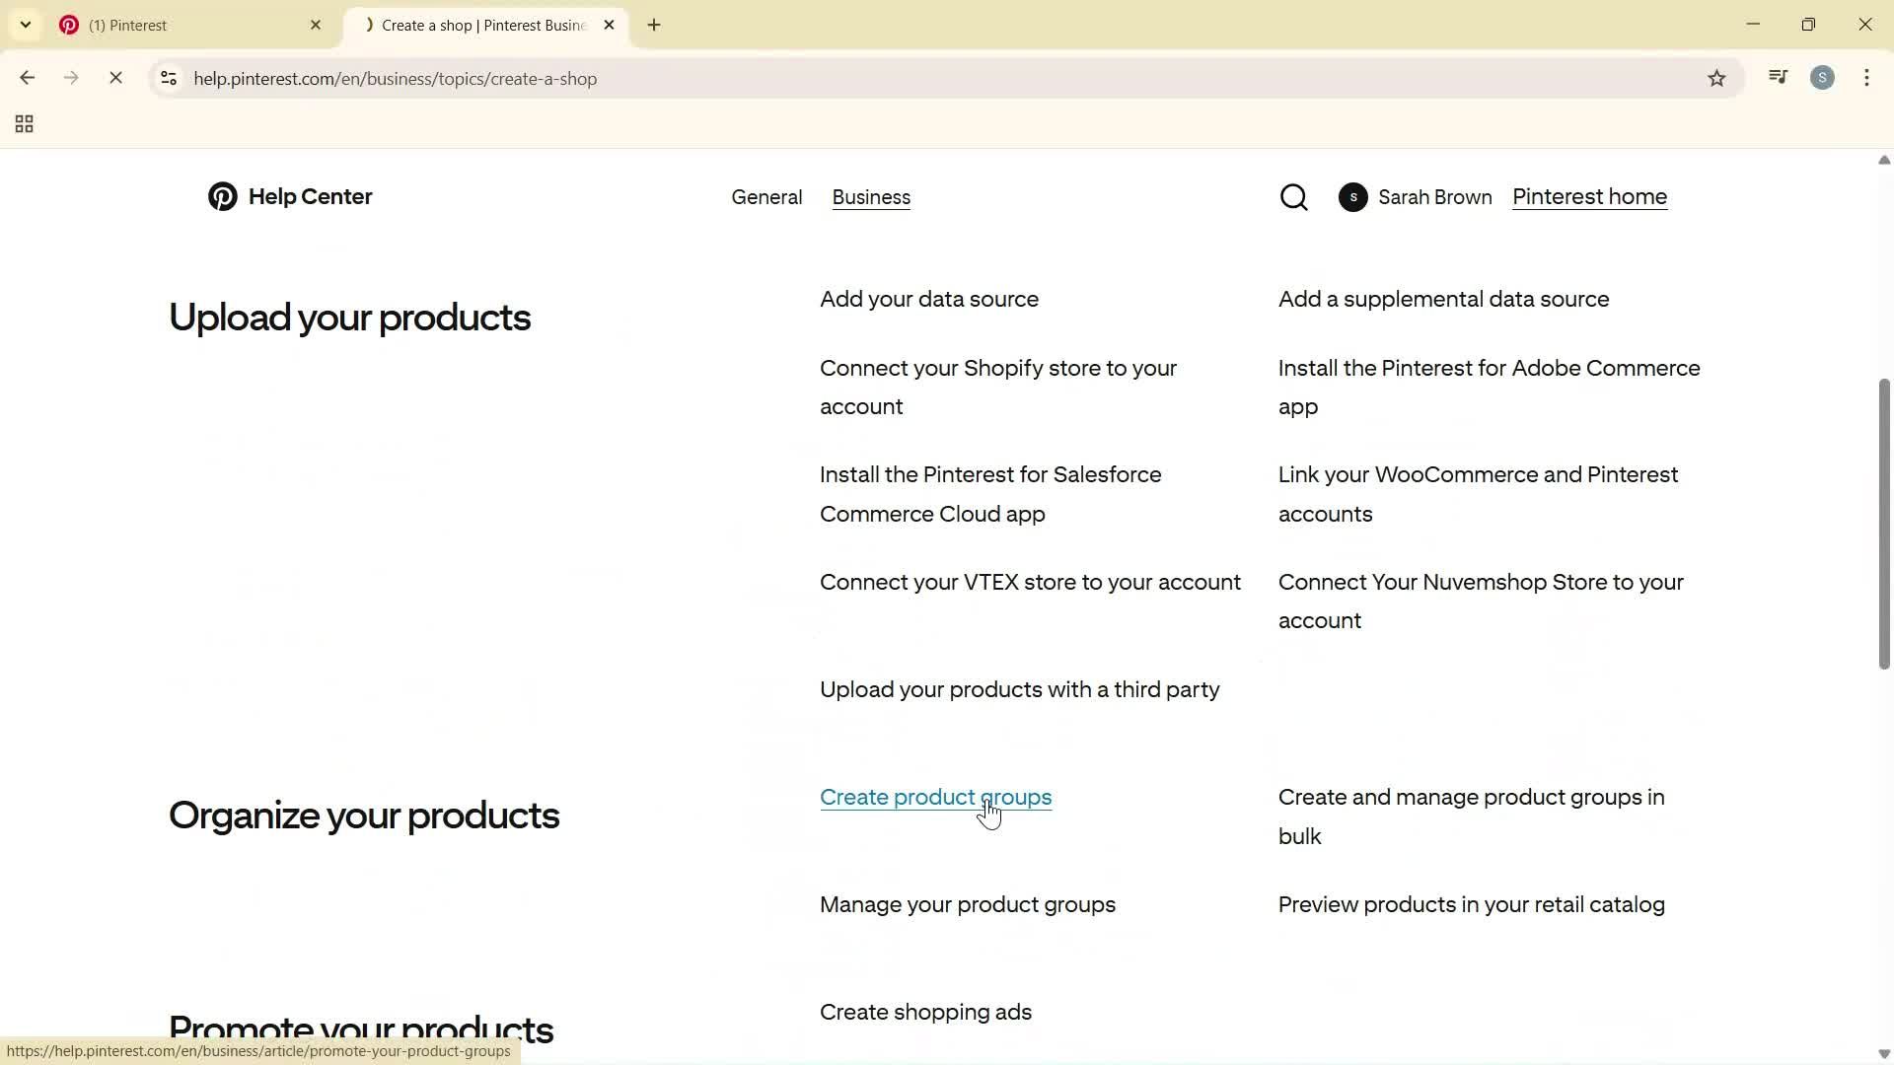Navigate back with the browser back arrow

coord(27,78)
